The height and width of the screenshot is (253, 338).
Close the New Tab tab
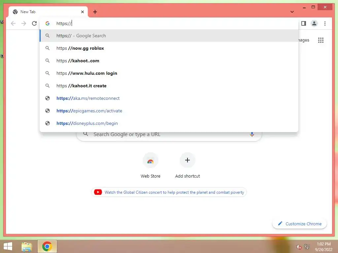pos(82,12)
